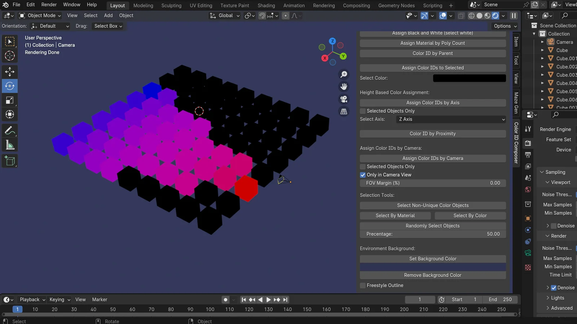Enable Selected Objects Only under Height Based Color Assignment
Viewport: 577px width, 324px height.
362,111
